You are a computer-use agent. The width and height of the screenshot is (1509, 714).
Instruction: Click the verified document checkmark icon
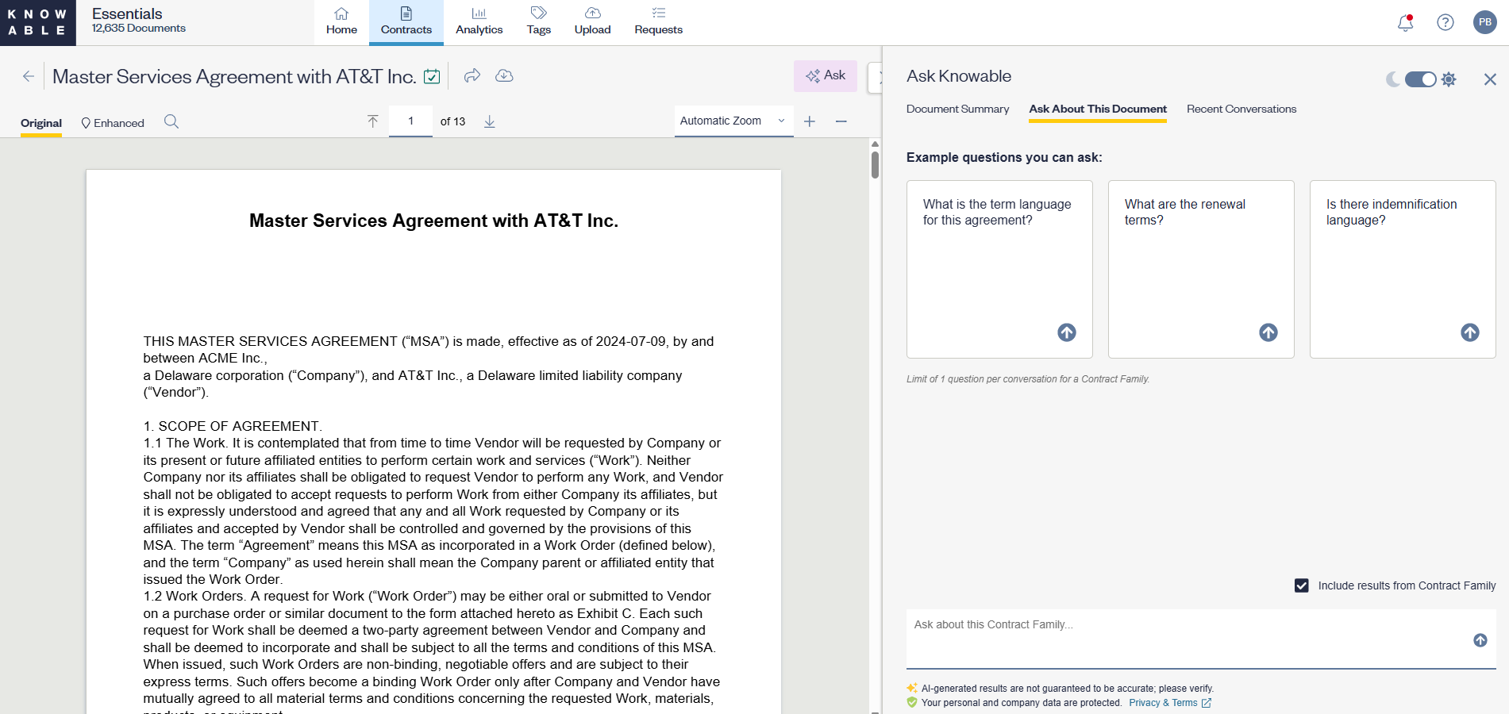[x=432, y=76]
